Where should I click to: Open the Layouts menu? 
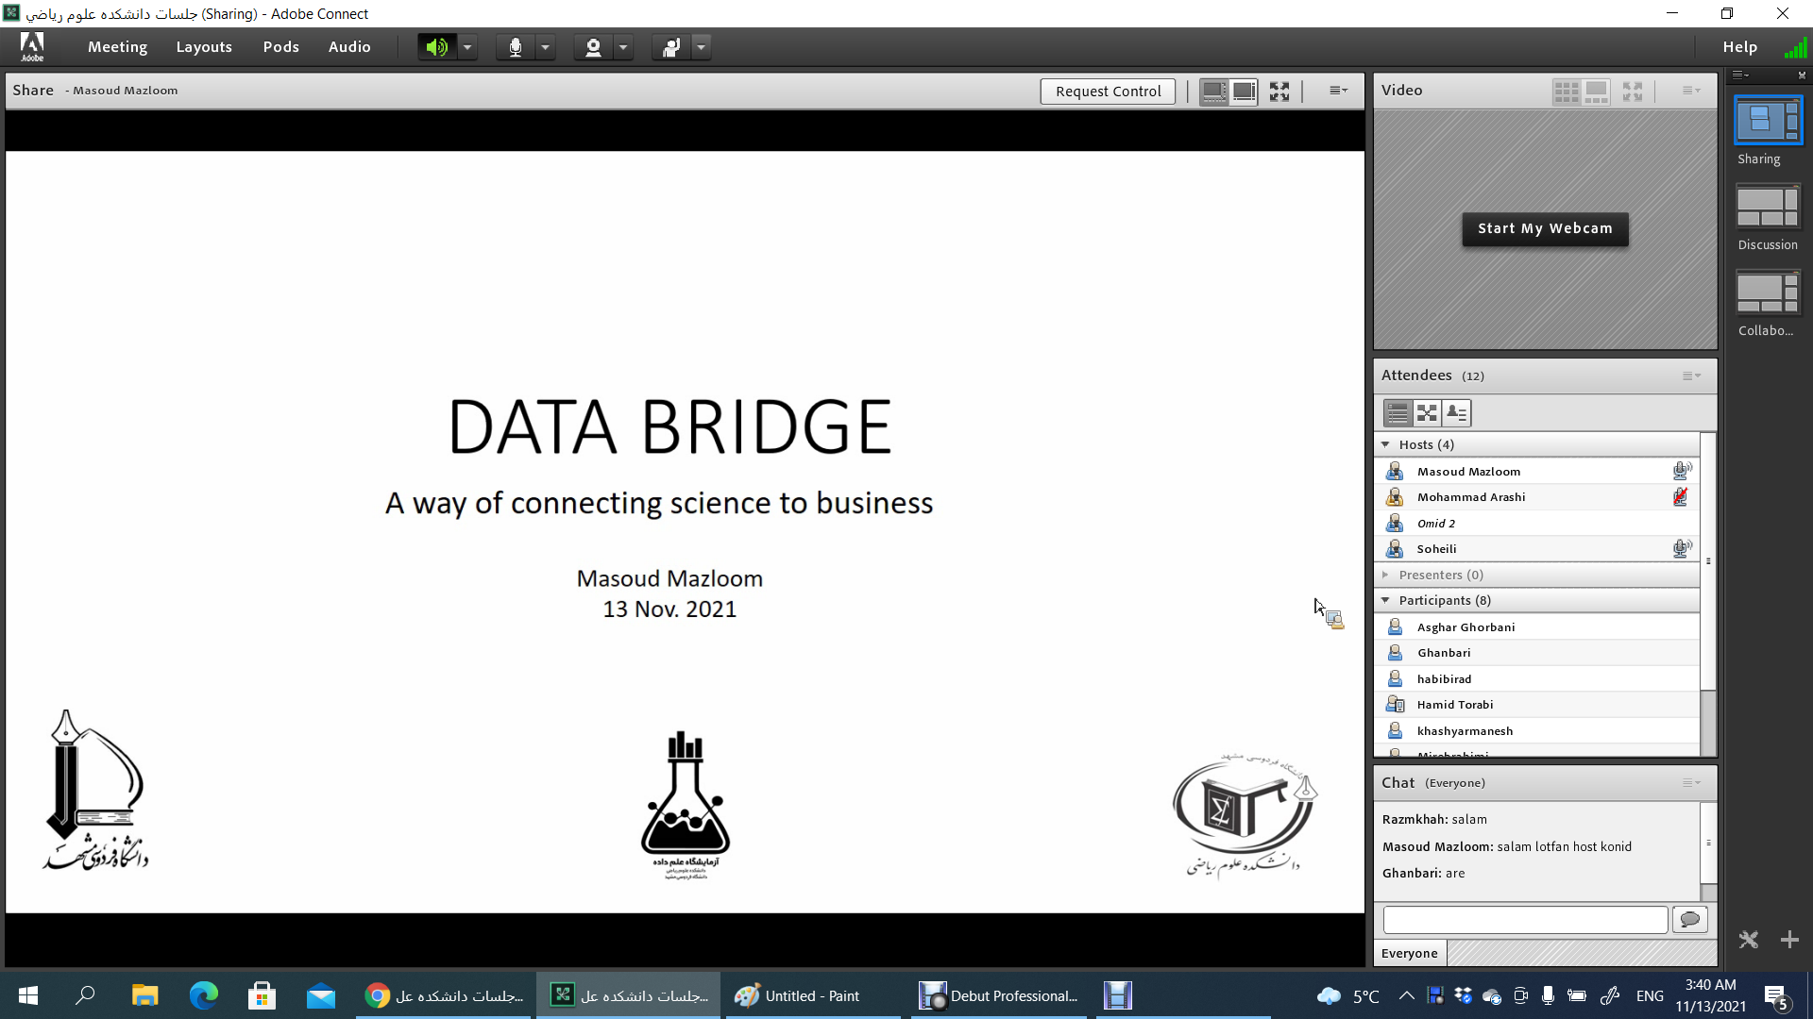[204, 47]
